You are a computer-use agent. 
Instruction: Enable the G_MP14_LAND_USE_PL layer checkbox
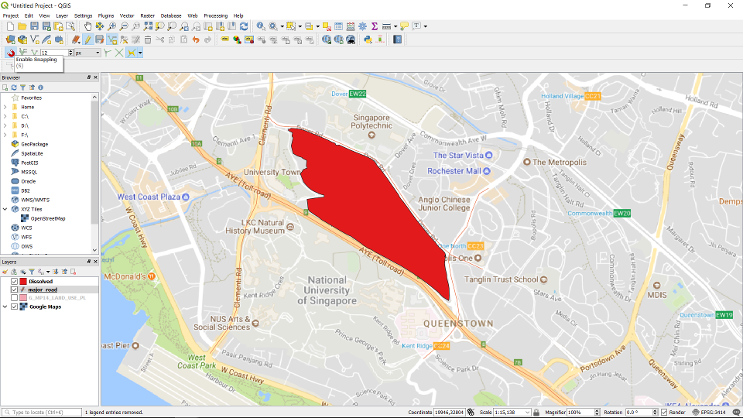click(x=14, y=298)
